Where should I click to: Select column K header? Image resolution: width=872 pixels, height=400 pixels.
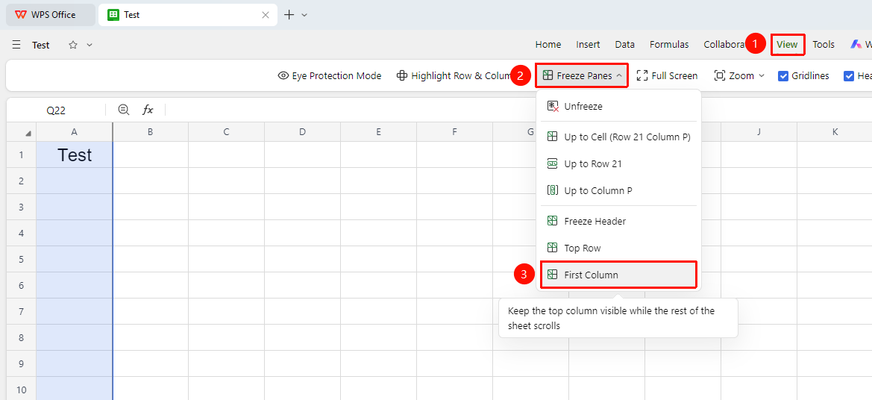[835, 132]
